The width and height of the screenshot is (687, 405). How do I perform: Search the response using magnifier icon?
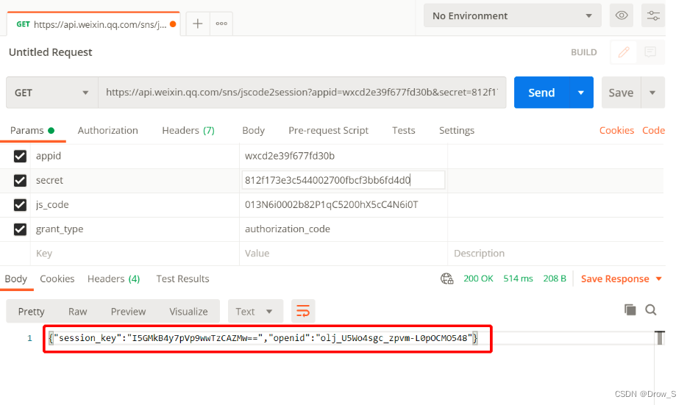[x=651, y=310]
